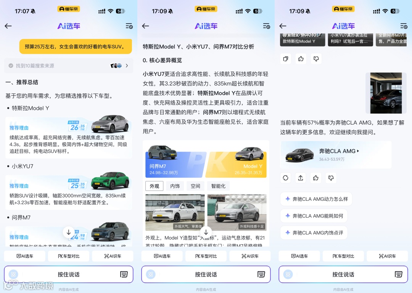The height and width of the screenshot is (293, 412).
Task: Tap AI选车 on the comparison analysis screen
Action: (x=162, y=256)
